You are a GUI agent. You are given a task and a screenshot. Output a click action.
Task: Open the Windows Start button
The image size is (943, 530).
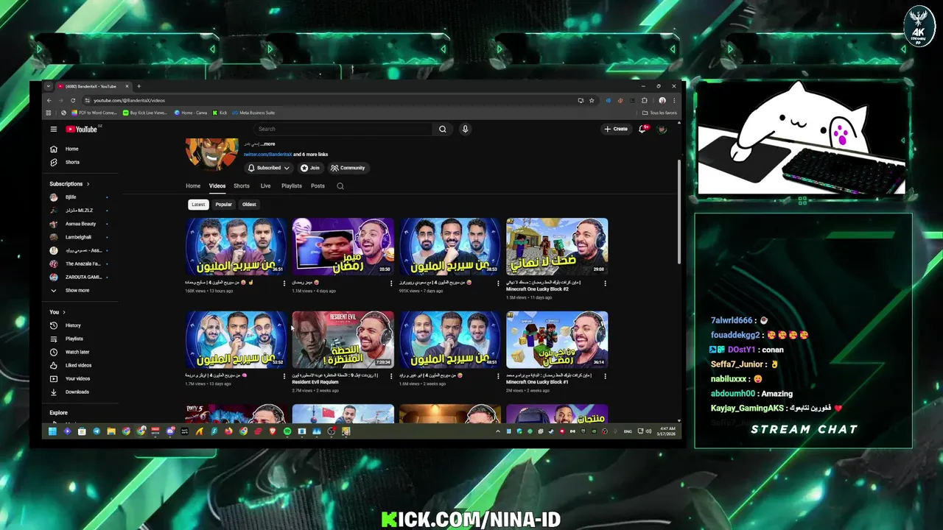[x=52, y=431]
